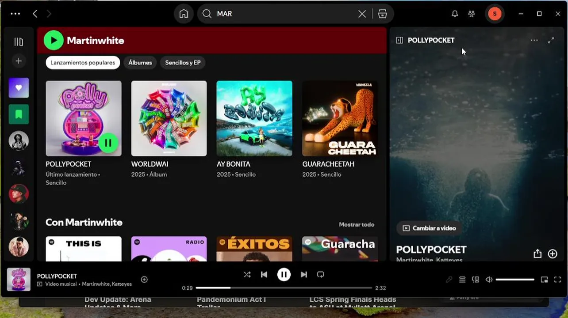Image resolution: width=568 pixels, height=318 pixels.
Task: Seek on the song progress bar
Action: (284, 288)
